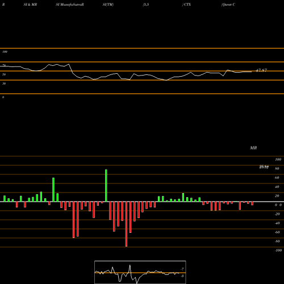
Task: Select the longest red MR bar
Action: click(x=126, y=224)
